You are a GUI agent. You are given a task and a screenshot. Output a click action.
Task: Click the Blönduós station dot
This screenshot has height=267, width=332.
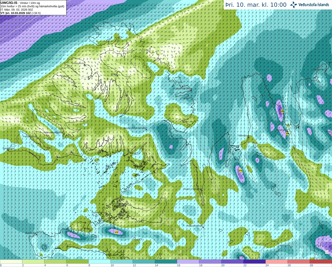point(248,137)
